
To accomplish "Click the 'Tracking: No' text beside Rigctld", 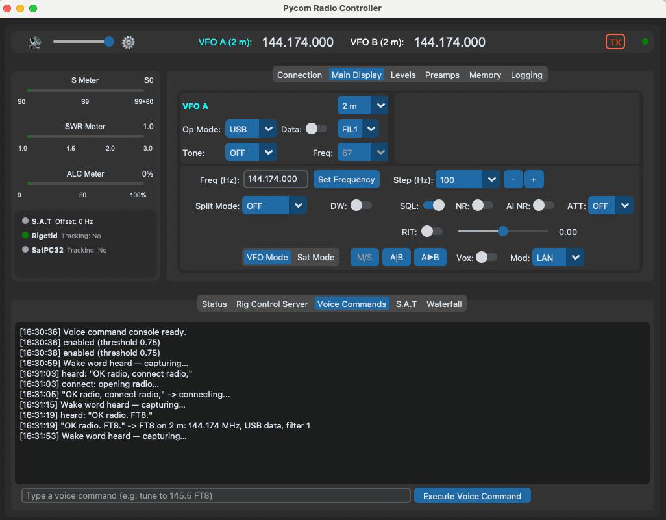I will [80, 236].
